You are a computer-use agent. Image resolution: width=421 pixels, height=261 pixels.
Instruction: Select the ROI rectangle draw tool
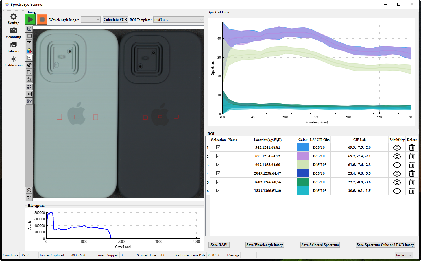click(29, 29)
